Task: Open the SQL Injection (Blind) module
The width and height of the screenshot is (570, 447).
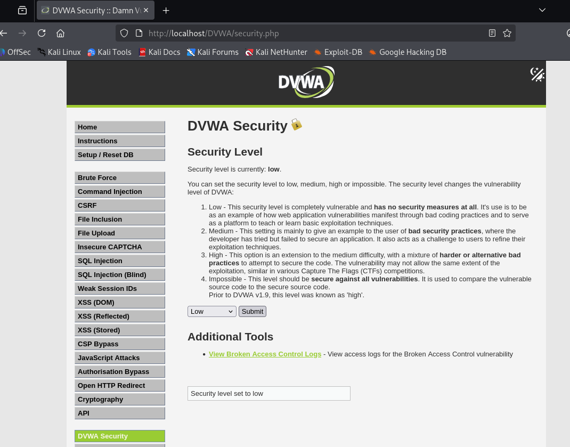Action: pos(120,274)
